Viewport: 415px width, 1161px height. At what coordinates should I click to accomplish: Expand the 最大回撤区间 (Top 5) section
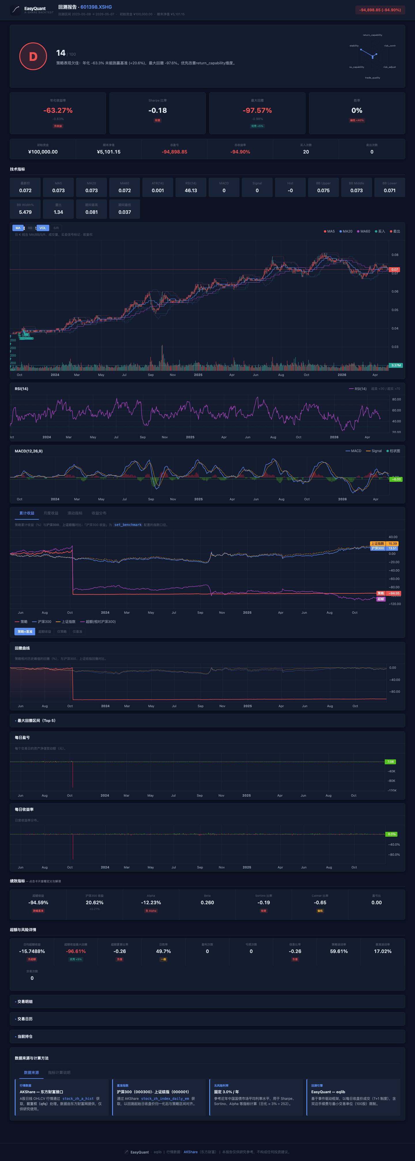207,721
